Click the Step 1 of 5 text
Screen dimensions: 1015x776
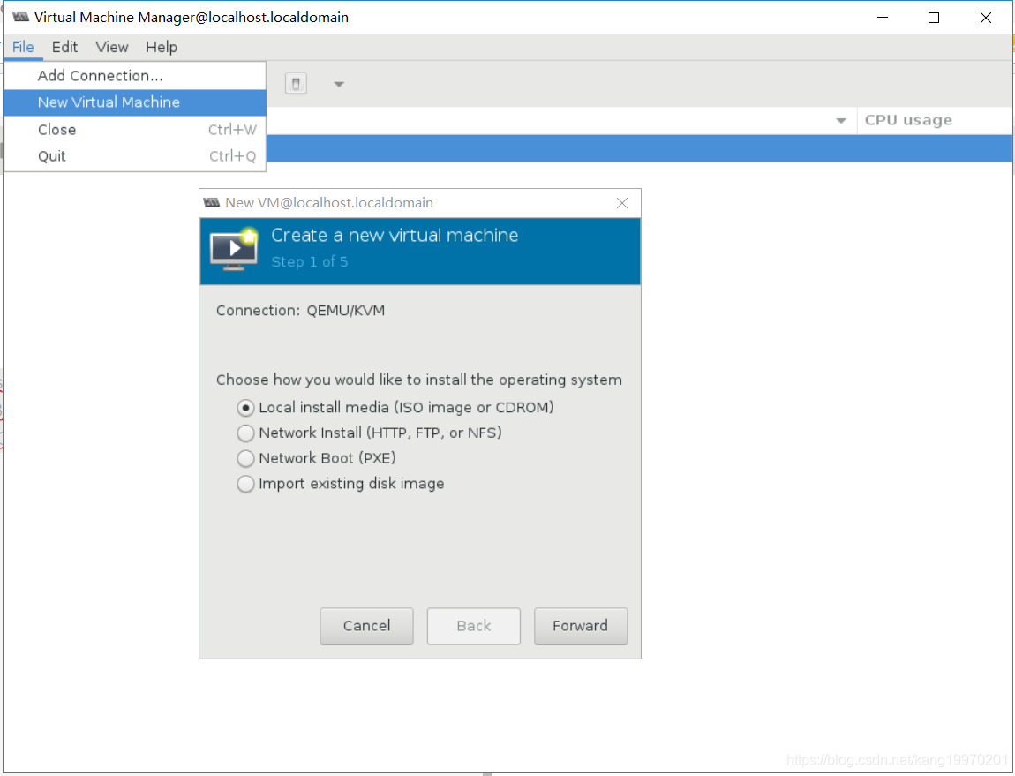click(310, 262)
